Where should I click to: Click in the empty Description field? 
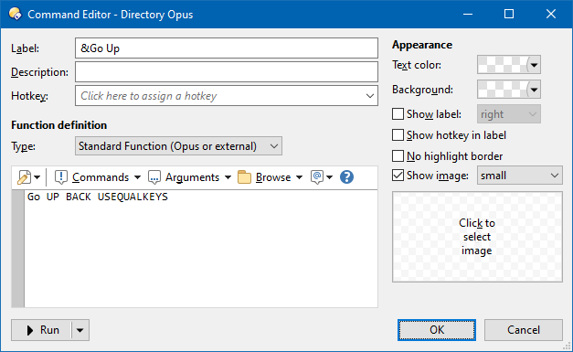click(x=227, y=71)
